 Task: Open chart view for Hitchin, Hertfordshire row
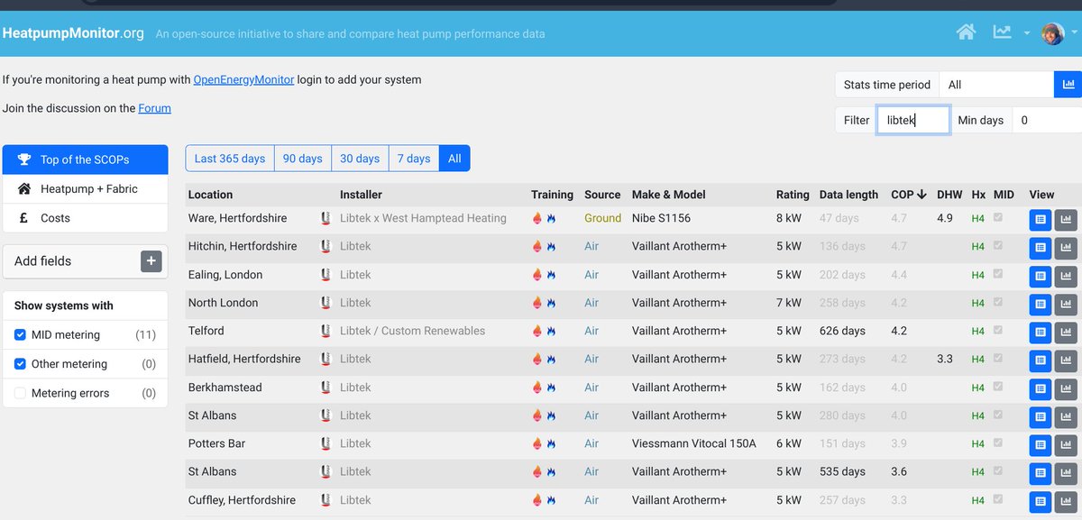pos(1066,247)
